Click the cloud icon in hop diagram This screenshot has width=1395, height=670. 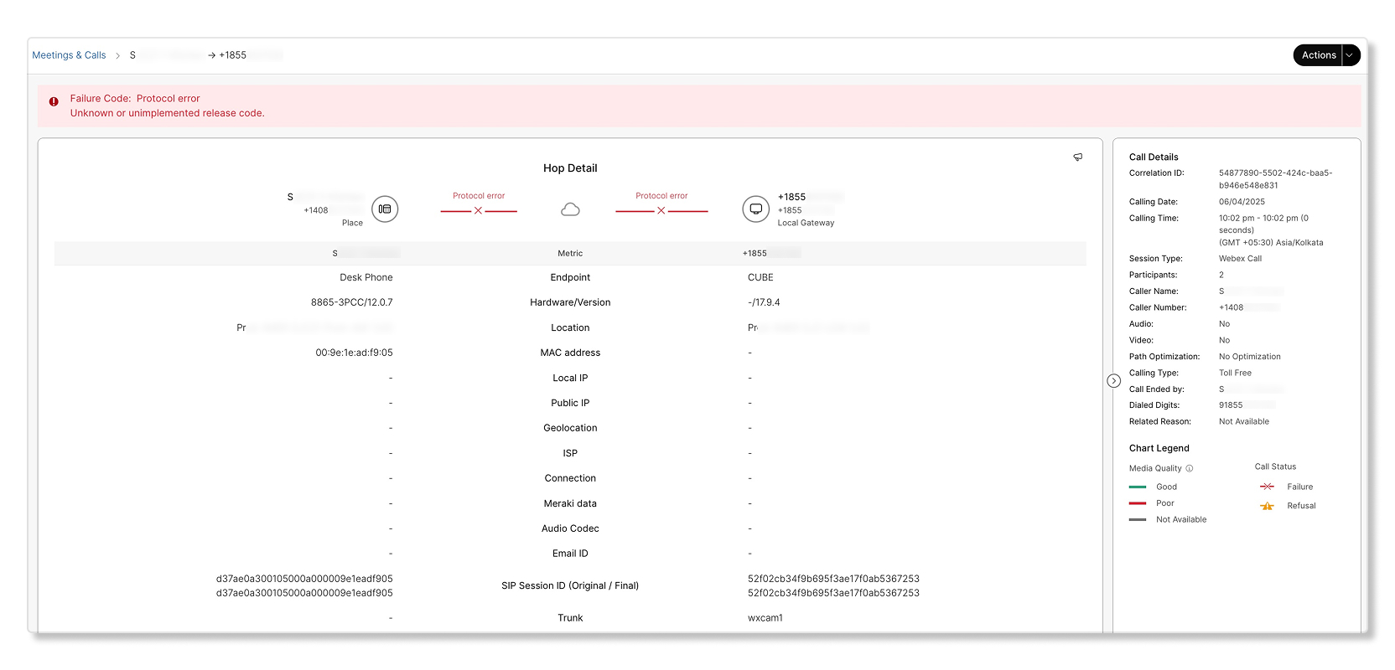coord(570,209)
